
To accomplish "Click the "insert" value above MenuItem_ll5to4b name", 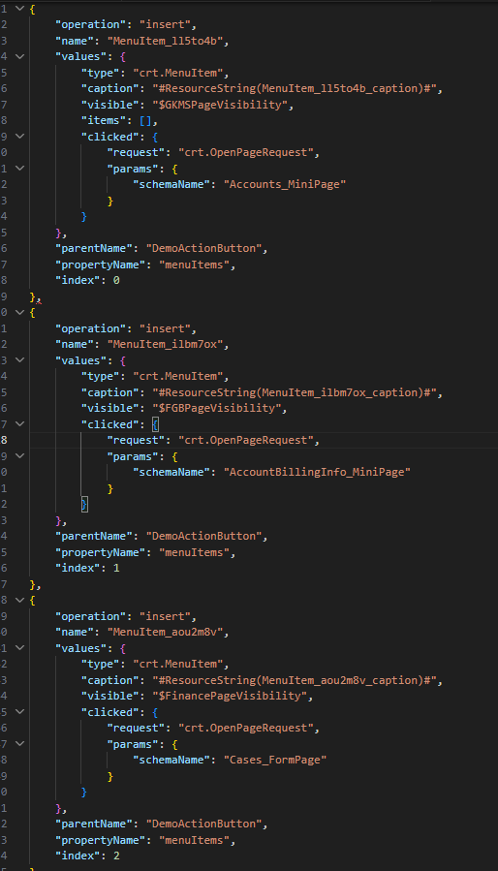I will (x=165, y=25).
